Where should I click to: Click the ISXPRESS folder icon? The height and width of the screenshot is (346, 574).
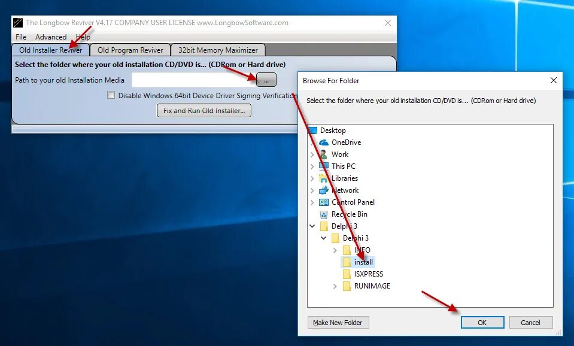click(x=347, y=274)
